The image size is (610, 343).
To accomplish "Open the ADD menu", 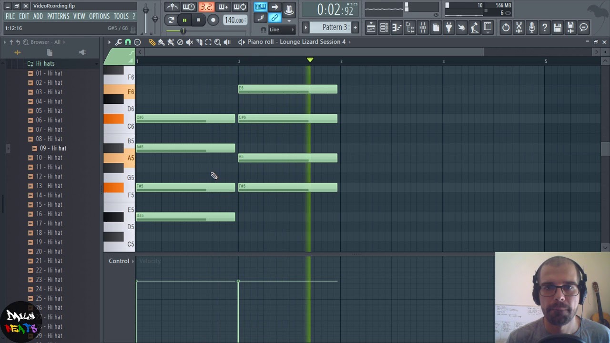I will click(38, 16).
